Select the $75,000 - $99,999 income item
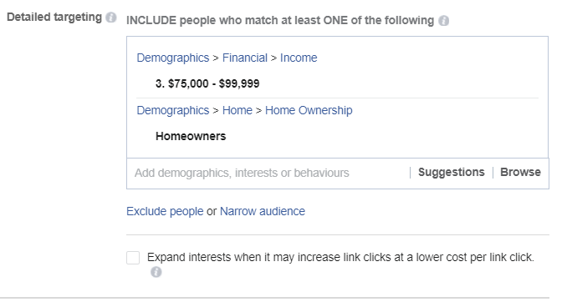Image resolution: width=567 pixels, height=302 pixels. pyautogui.click(x=207, y=83)
